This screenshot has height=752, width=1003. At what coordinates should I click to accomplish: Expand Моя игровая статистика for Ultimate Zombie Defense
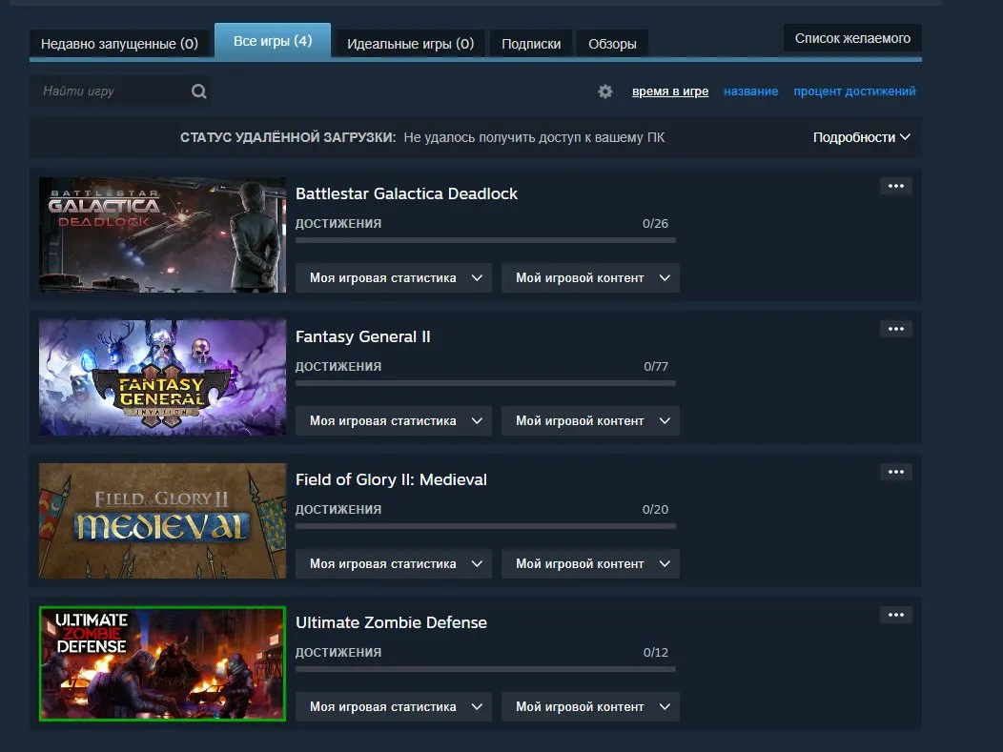(394, 706)
